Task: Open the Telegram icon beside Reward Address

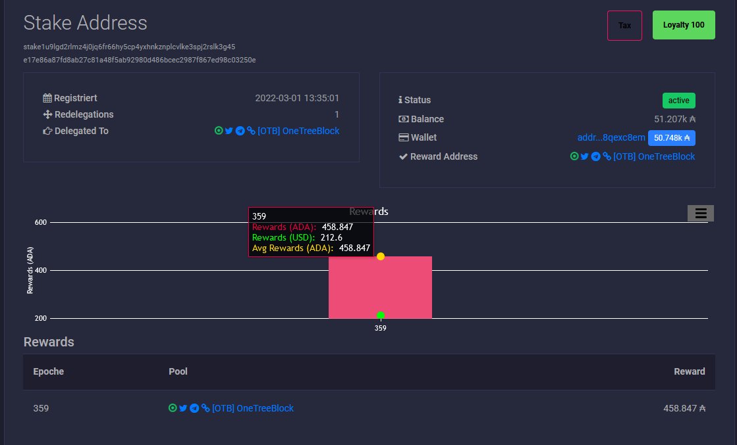Action: point(595,156)
